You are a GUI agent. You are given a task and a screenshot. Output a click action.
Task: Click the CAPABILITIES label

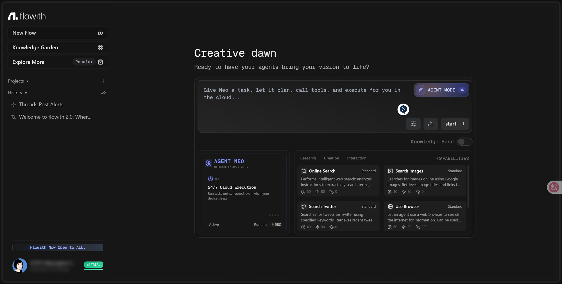[x=453, y=159]
